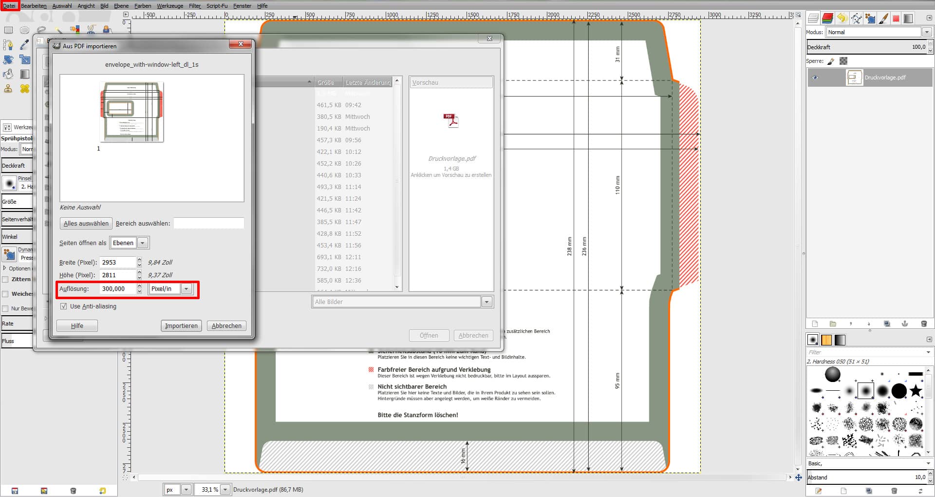Image resolution: width=935 pixels, height=497 pixels.
Task: Delete layer using the layers trash icon
Action: (x=924, y=324)
